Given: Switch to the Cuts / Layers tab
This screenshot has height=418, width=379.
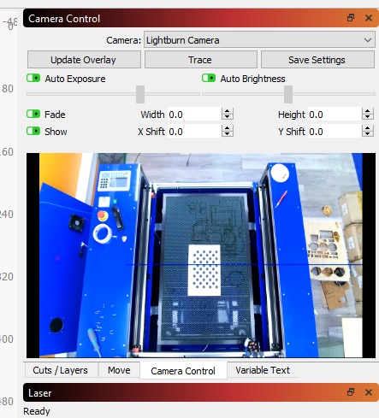Looking at the screenshot, I should pos(60,370).
